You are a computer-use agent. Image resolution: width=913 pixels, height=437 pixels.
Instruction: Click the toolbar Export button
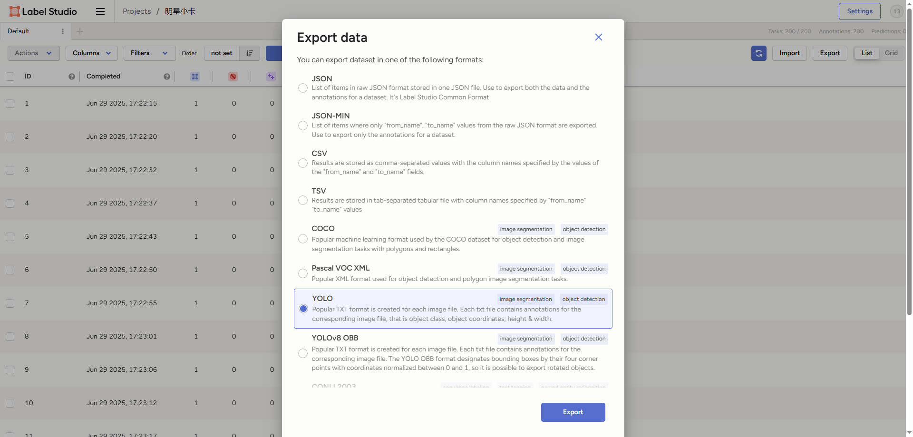coord(830,53)
